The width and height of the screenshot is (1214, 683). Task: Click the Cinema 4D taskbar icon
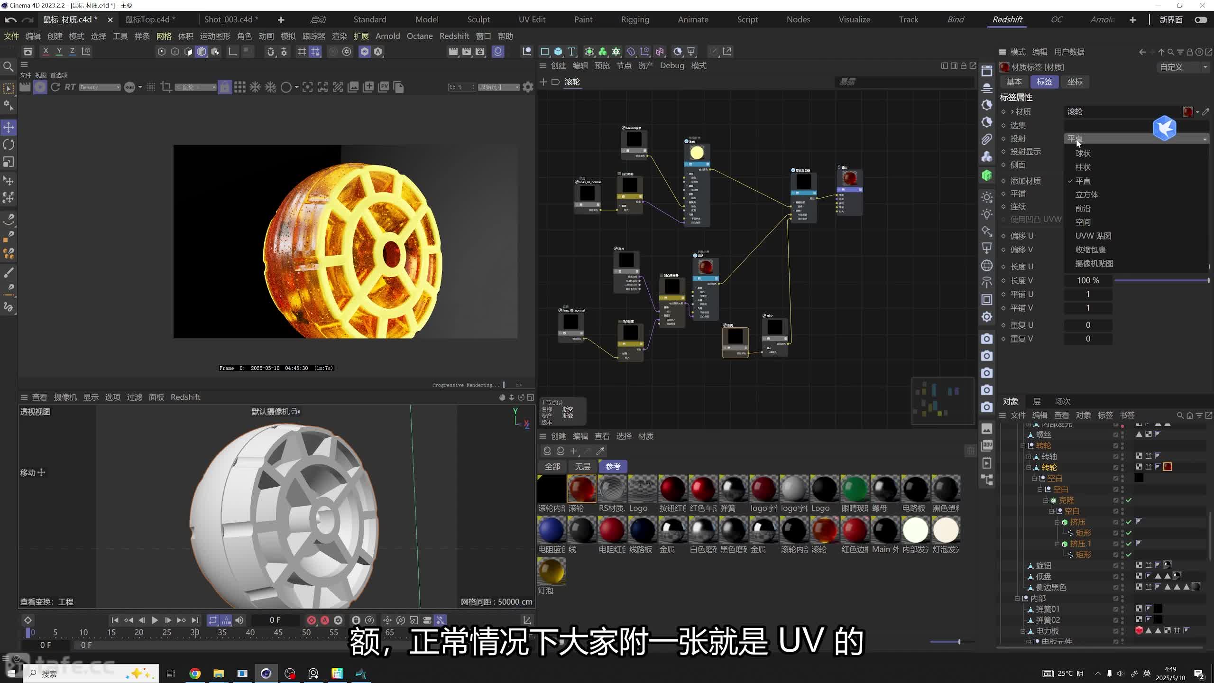[x=266, y=674]
